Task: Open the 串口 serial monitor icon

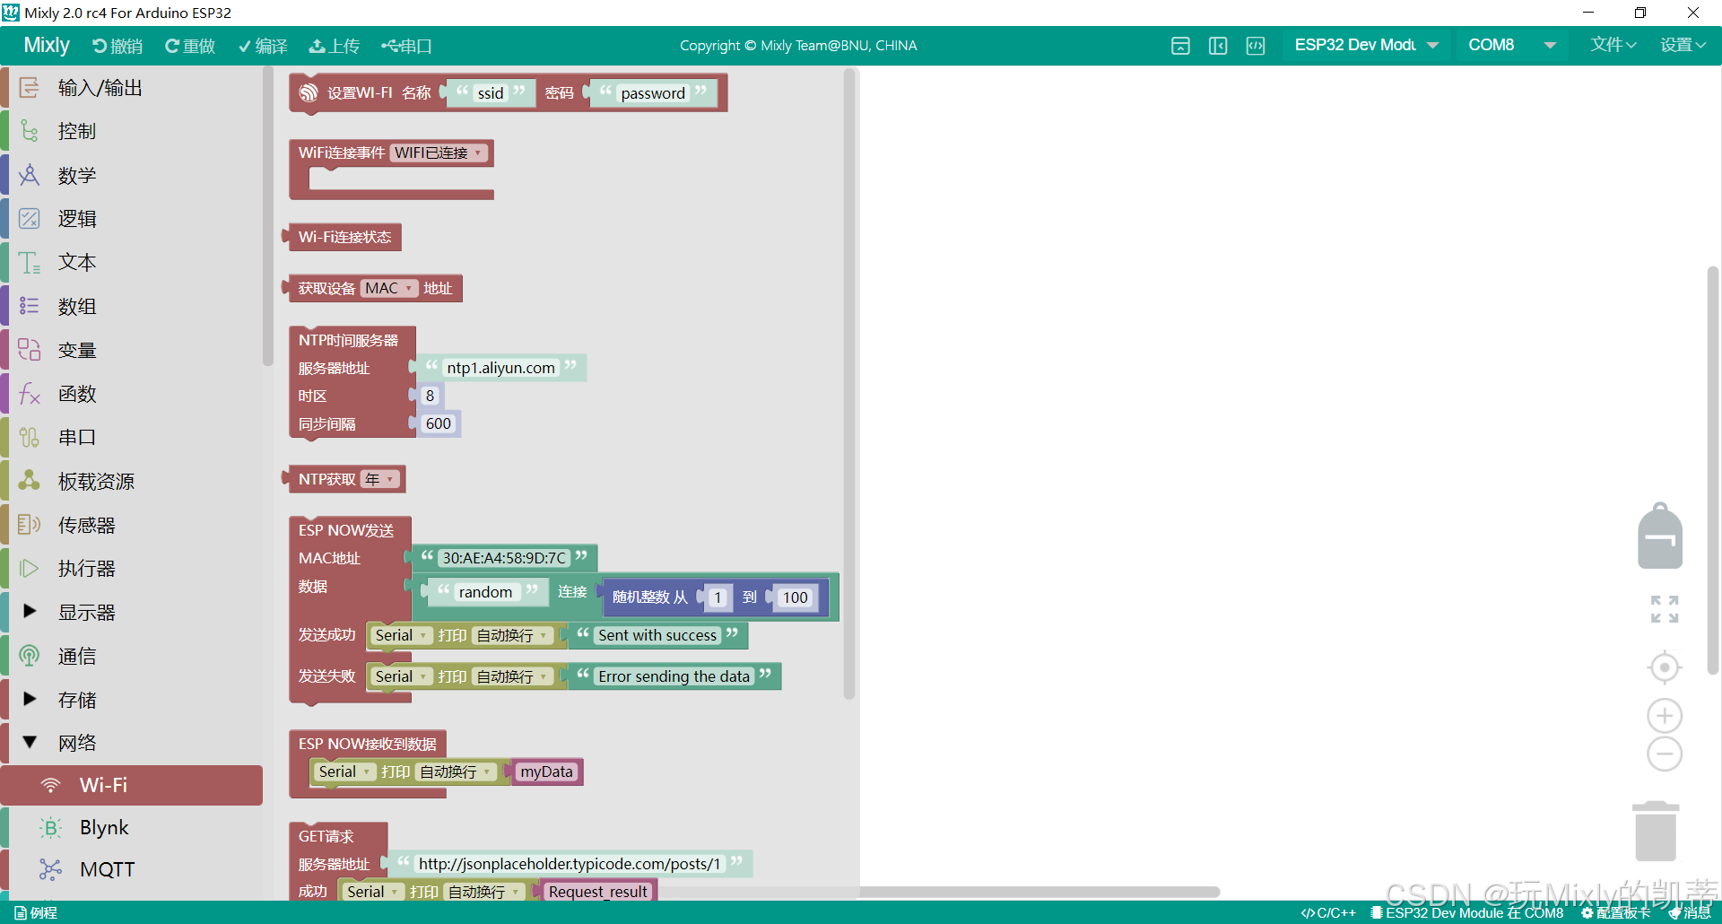Action: click(x=406, y=45)
